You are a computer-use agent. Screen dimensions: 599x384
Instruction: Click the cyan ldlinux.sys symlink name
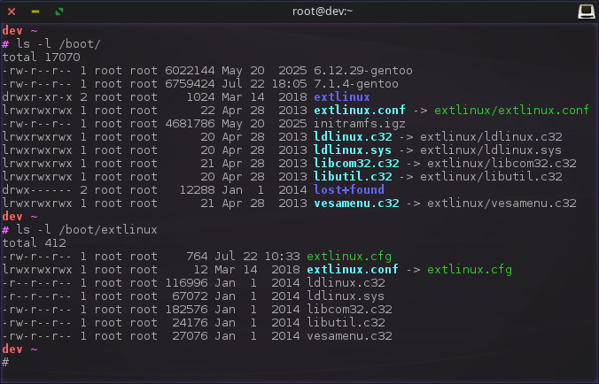click(x=353, y=150)
